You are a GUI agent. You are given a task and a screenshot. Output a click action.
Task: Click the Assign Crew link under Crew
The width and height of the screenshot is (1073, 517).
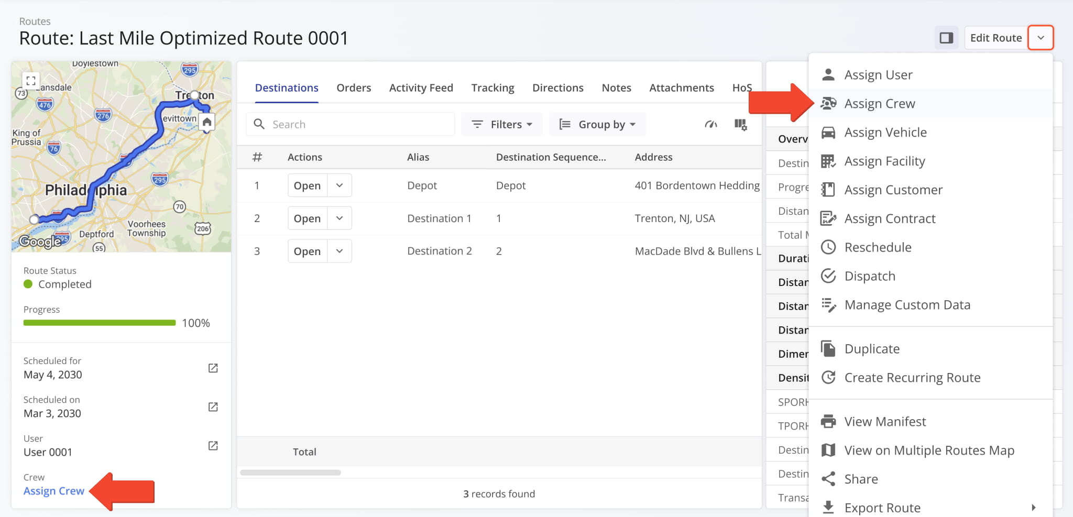click(54, 491)
